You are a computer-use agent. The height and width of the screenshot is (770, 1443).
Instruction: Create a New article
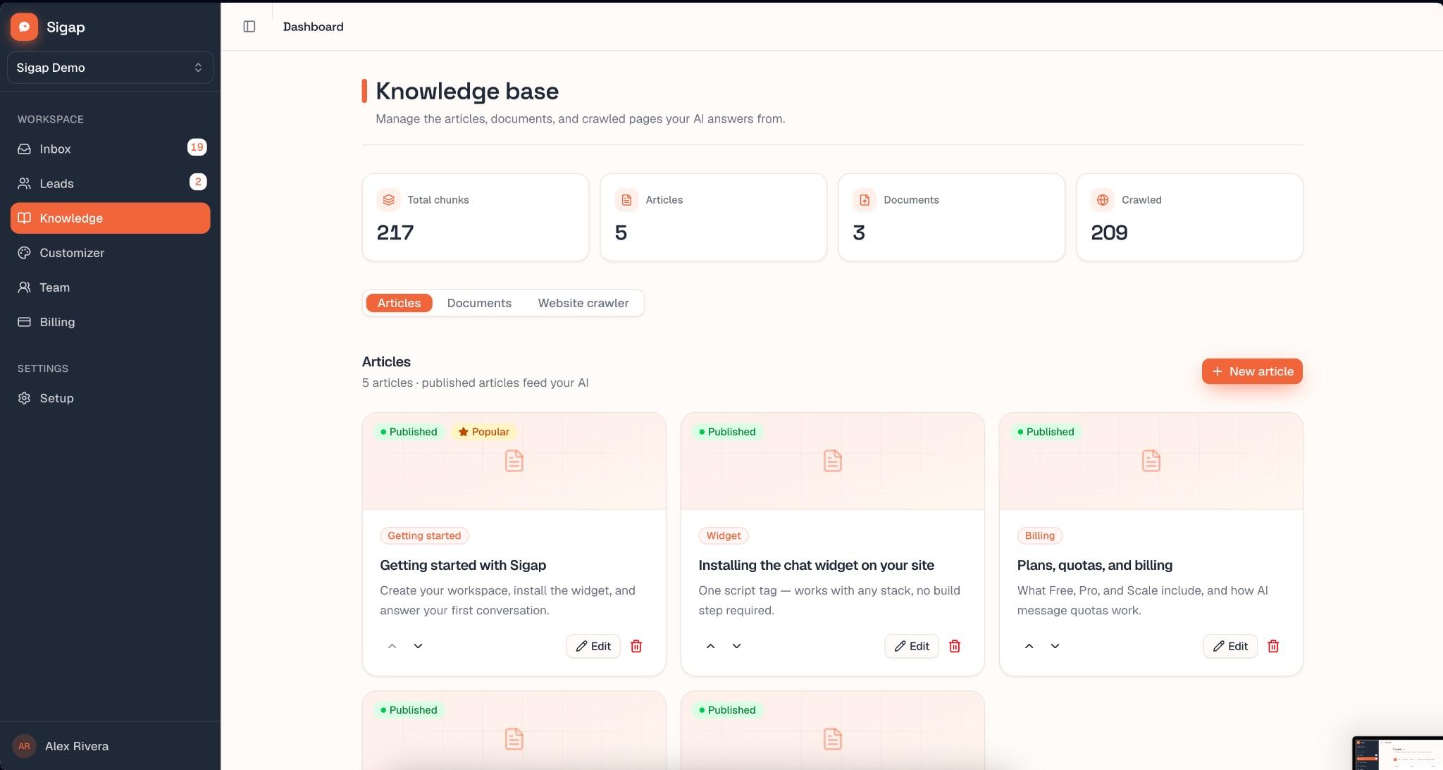(x=1252, y=371)
